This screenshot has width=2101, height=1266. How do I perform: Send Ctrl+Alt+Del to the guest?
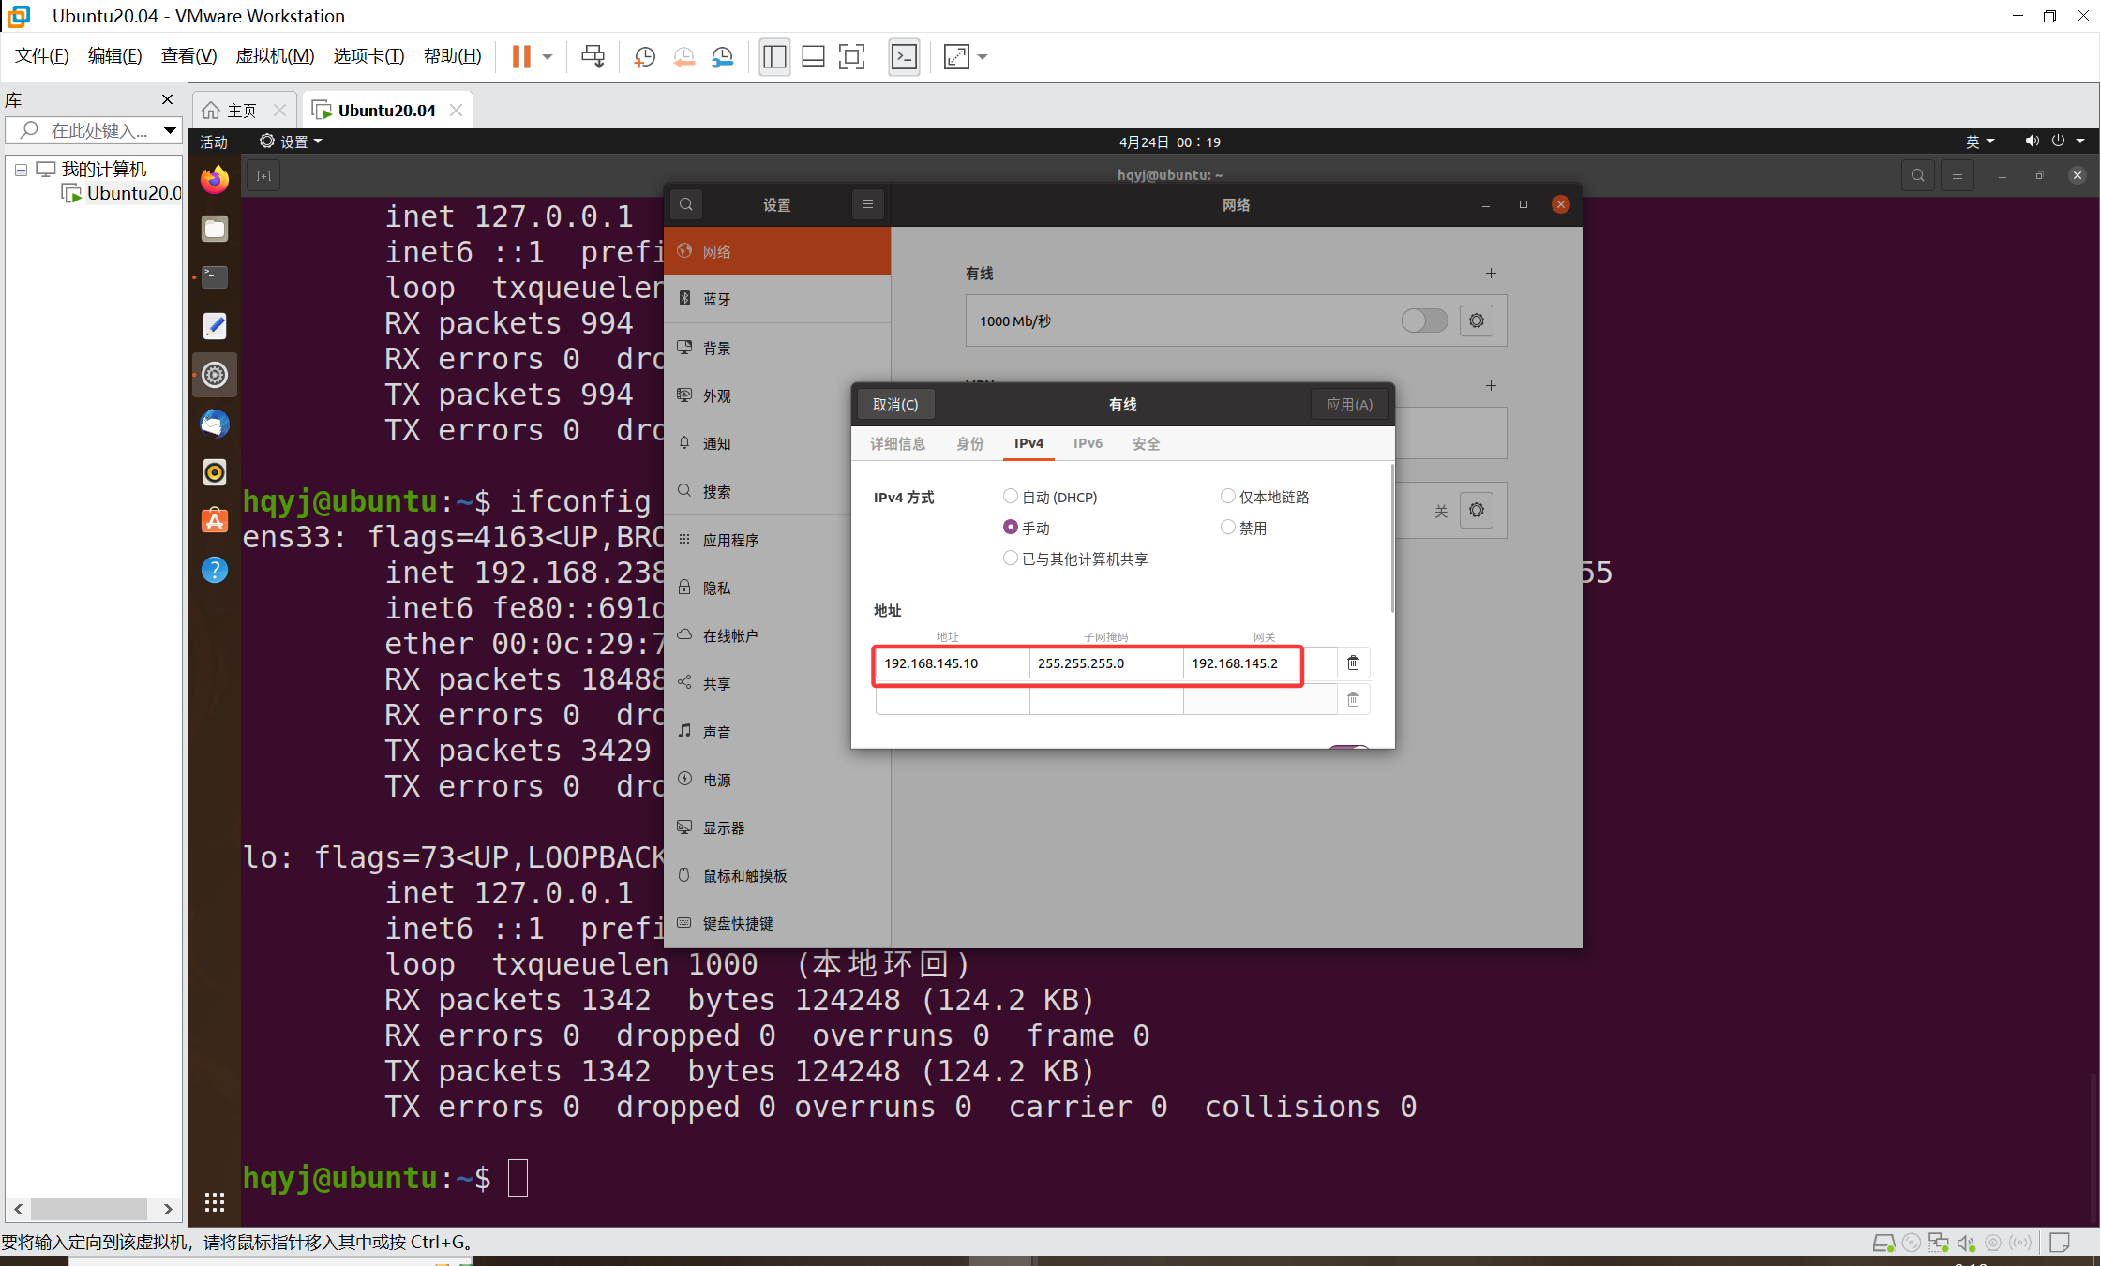pyautogui.click(x=592, y=56)
